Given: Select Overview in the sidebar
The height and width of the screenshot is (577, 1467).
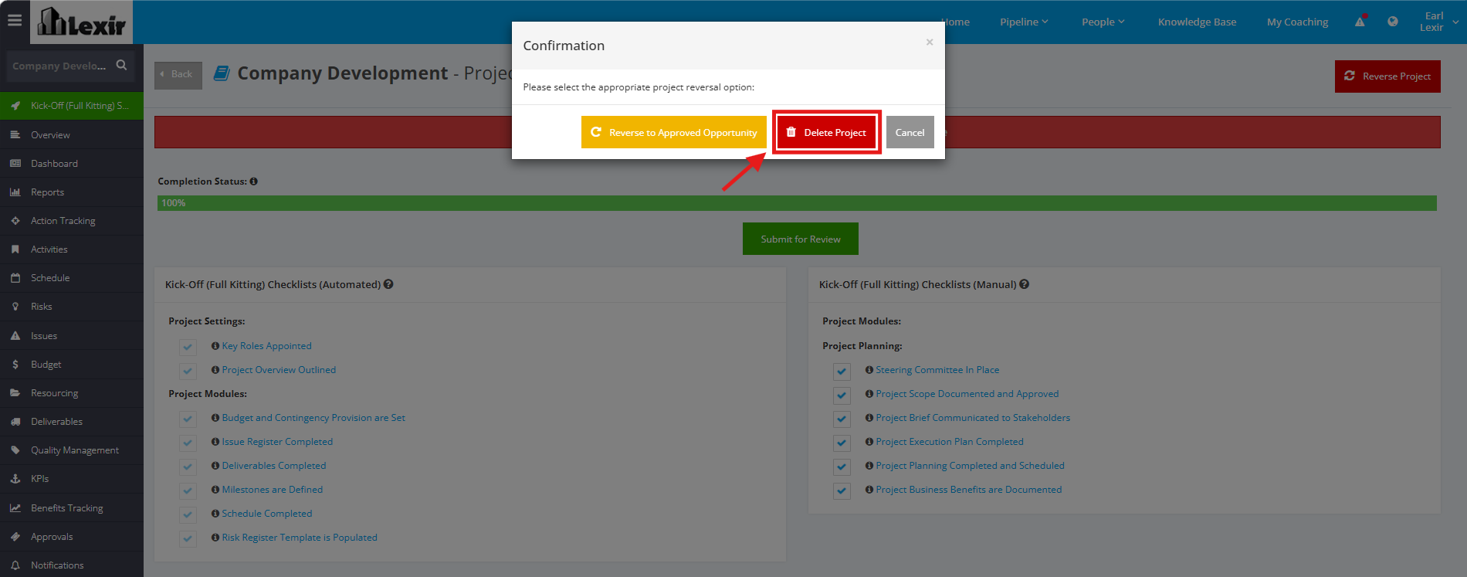Looking at the screenshot, I should 72,135.
